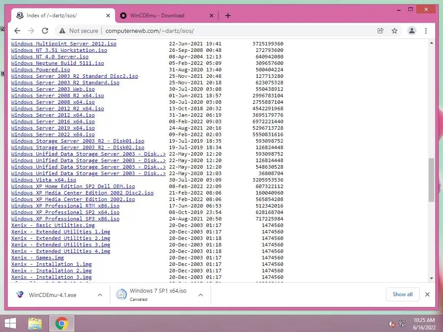Expand options for Windows 7 SP1 x64.iso download
This screenshot has width=443, height=332.
pyautogui.click(x=201, y=295)
